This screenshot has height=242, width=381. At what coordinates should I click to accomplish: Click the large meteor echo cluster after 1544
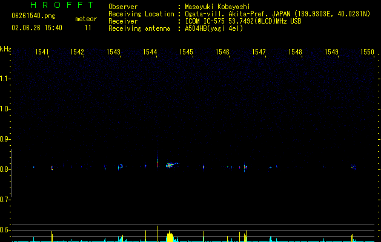point(171,165)
